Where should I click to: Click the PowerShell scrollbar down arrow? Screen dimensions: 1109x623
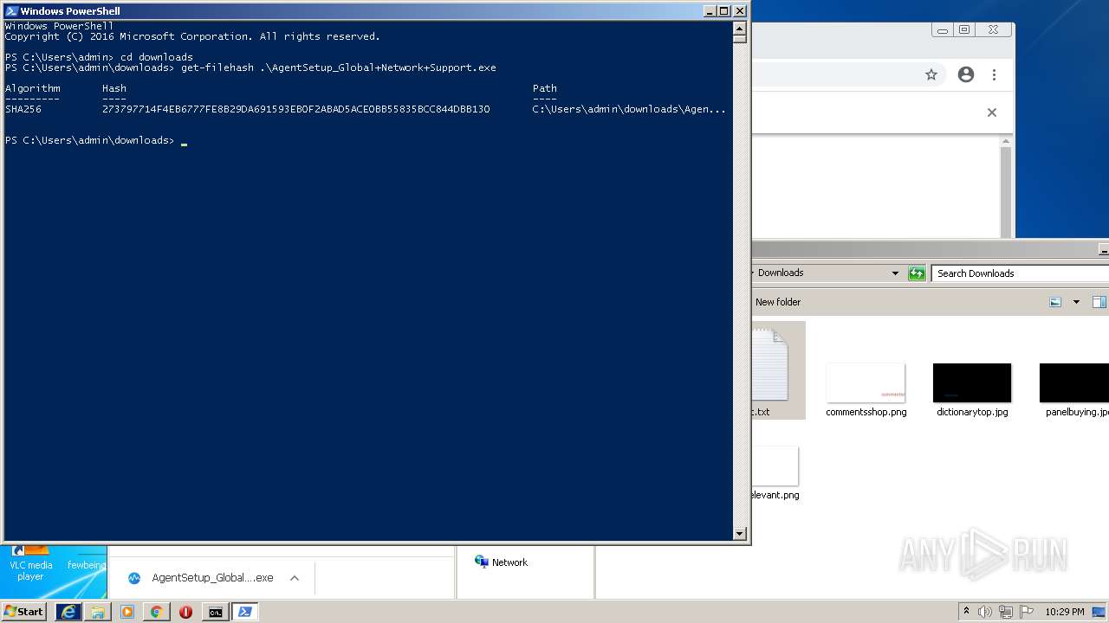point(739,534)
